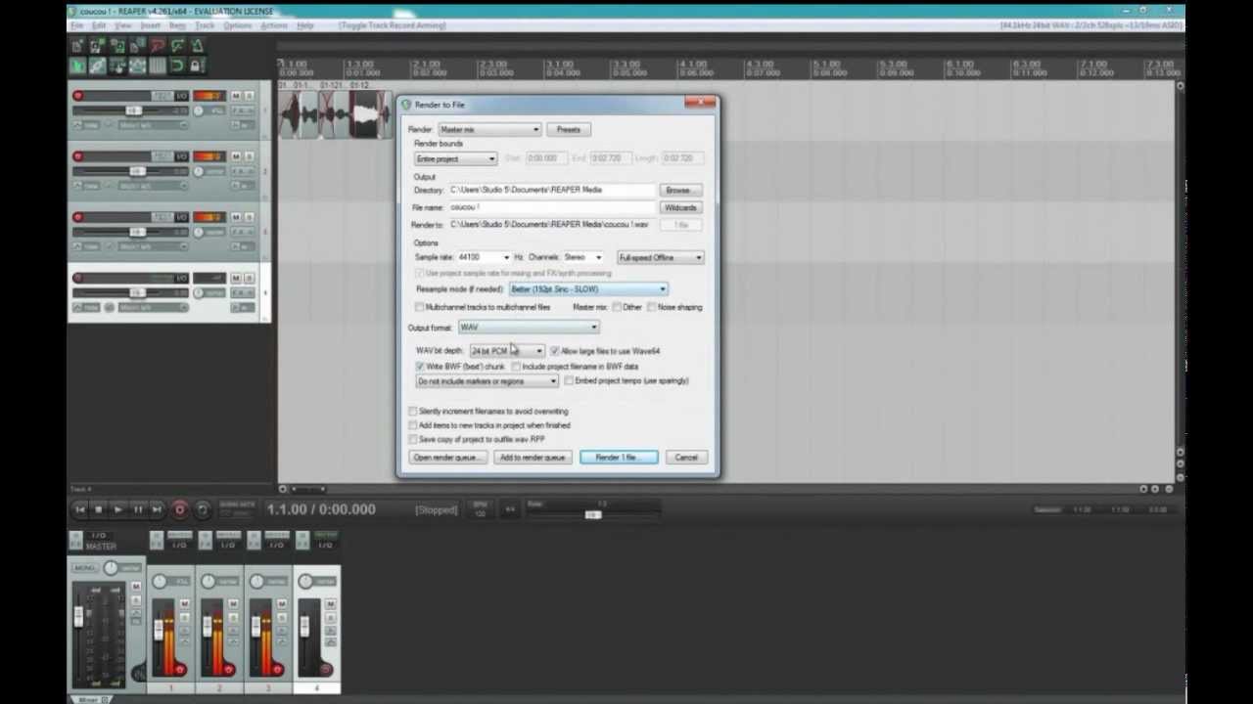
Task: Check Include project filename in BWF data
Action: [516, 367]
